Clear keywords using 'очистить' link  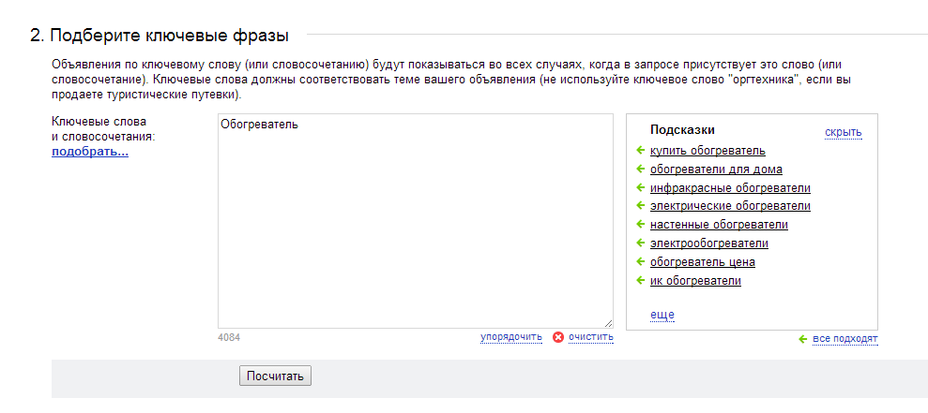click(590, 337)
